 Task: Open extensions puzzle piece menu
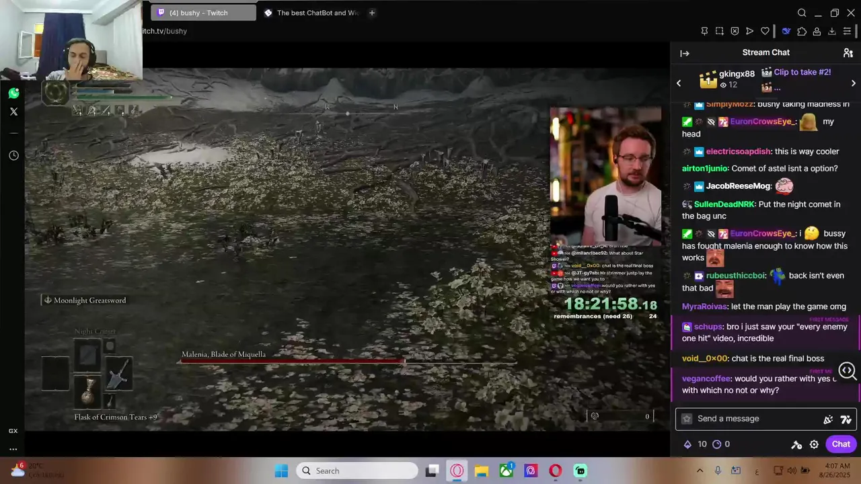click(802, 31)
